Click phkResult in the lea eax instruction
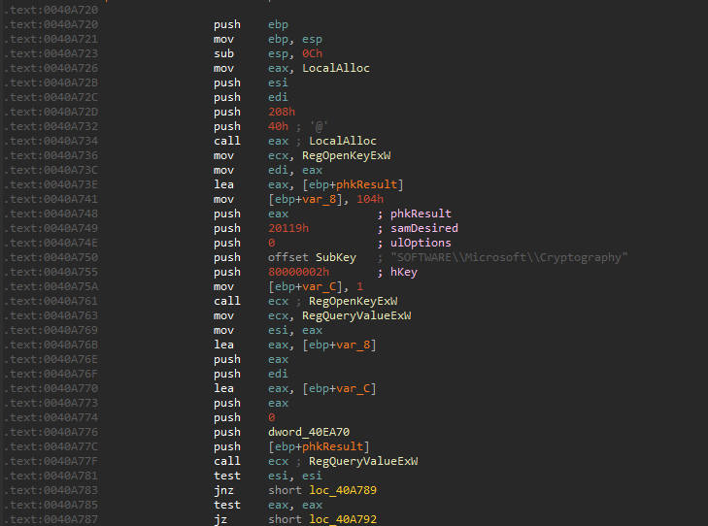This screenshot has width=708, height=526. [x=366, y=184]
